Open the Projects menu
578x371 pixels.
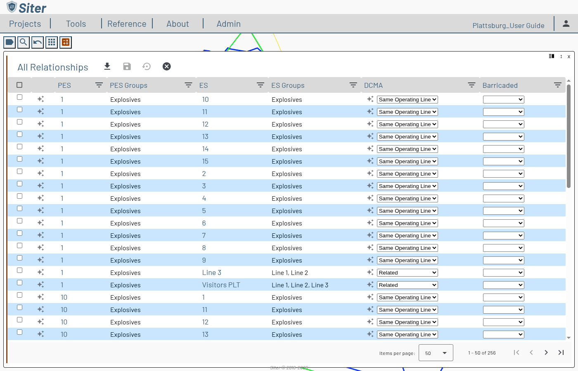pyautogui.click(x=25, y=24)
